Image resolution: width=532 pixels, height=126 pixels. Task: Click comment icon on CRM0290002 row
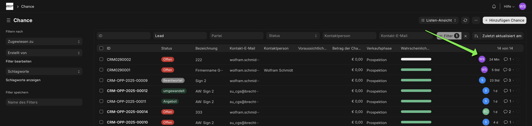click(505, 59)
